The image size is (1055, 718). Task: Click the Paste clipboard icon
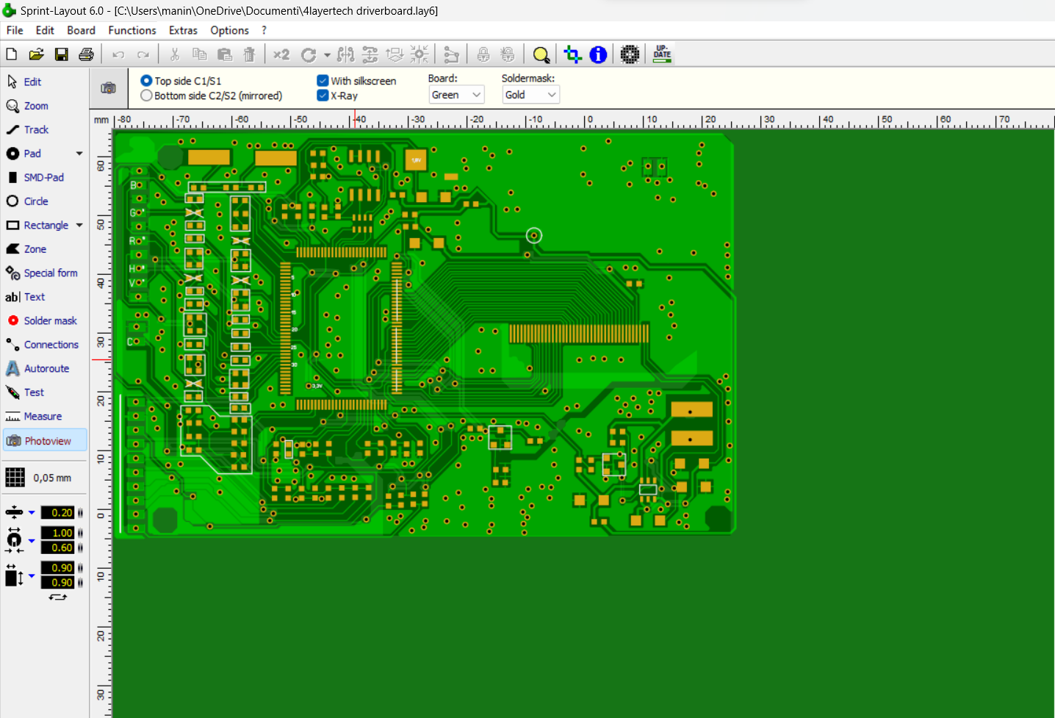(225, 54)
